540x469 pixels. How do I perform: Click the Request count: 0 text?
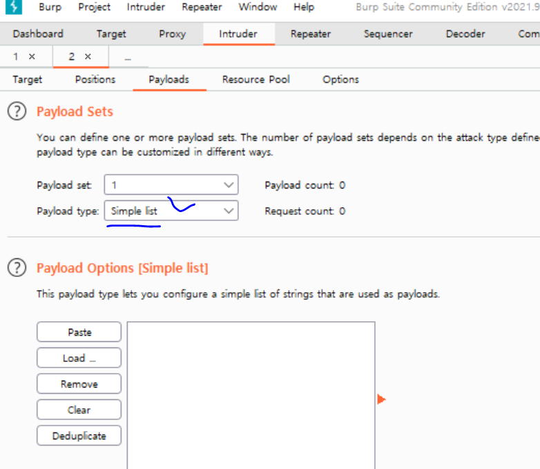[x=305, y=211]
